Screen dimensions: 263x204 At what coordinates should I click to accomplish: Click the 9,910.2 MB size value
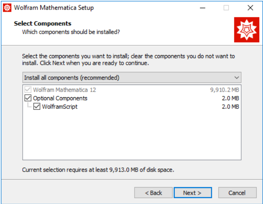(224, 90)
